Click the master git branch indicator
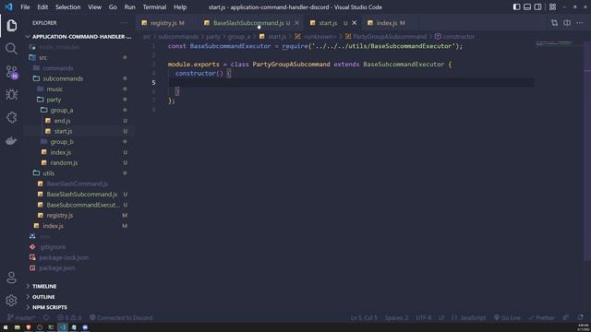The image size is (591, 332). (21, 317)
